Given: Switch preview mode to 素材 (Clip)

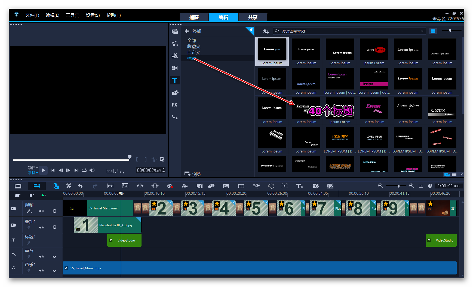Looking at the screenshot, I should pos(32,173).
